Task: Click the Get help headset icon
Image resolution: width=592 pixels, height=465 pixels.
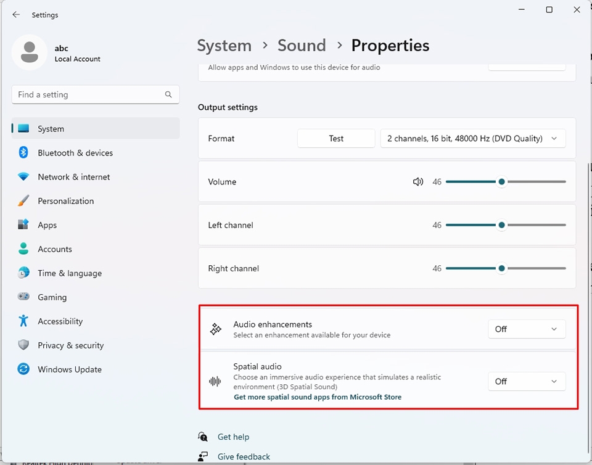Action: point(203,437)
